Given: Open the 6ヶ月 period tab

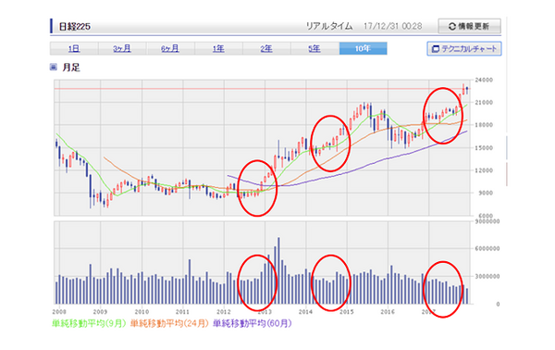Looking at the screenshot, I should pyautogui.click(x=170, y=48).
